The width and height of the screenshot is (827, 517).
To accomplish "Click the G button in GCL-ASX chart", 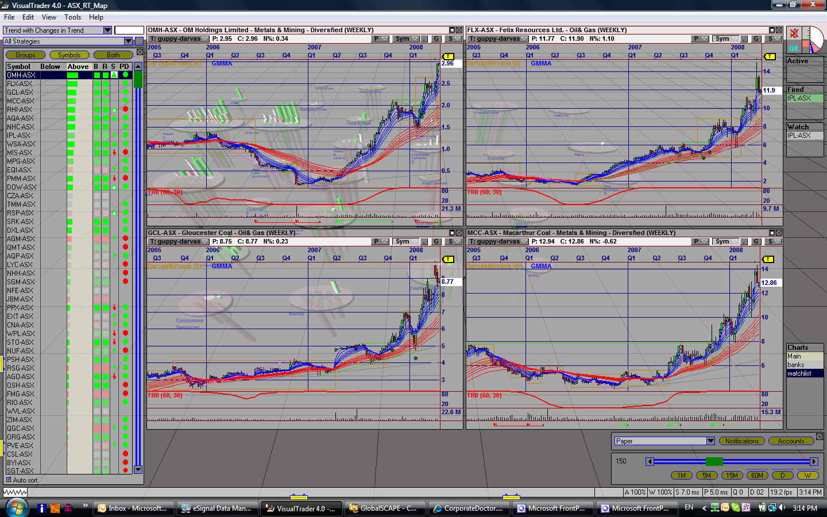I will coord(436,242).
